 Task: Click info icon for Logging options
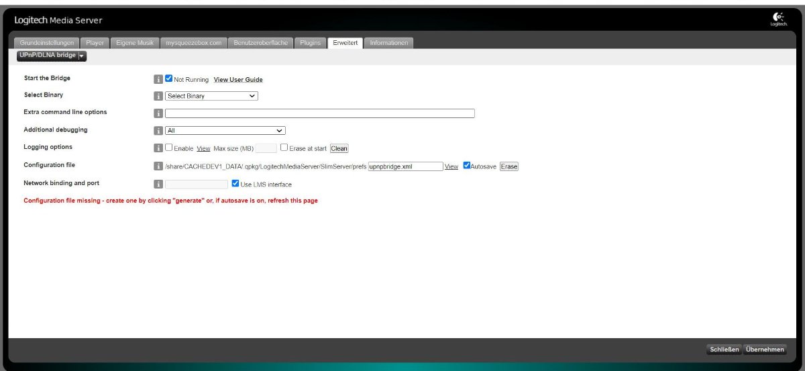[x=158, y=148]
